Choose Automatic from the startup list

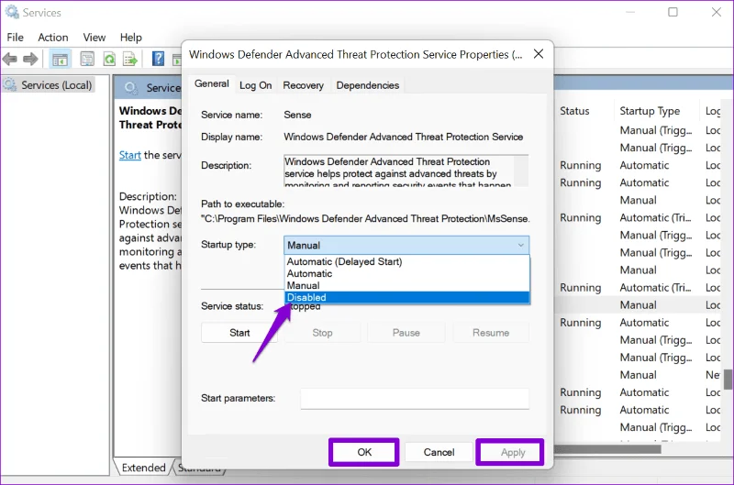[x=406, y=273]
